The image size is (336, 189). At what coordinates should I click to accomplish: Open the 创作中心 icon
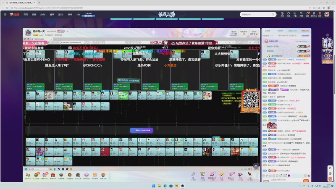(x=314, y=14)
